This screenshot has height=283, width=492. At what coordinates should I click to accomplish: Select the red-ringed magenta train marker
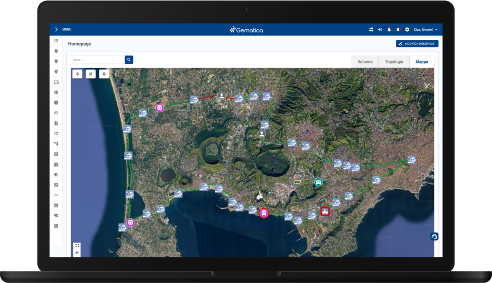[264, 213]
